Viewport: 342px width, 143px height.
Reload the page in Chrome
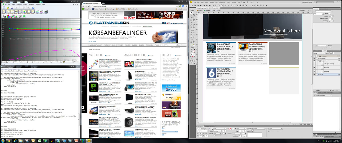click(x=89, y=6)
